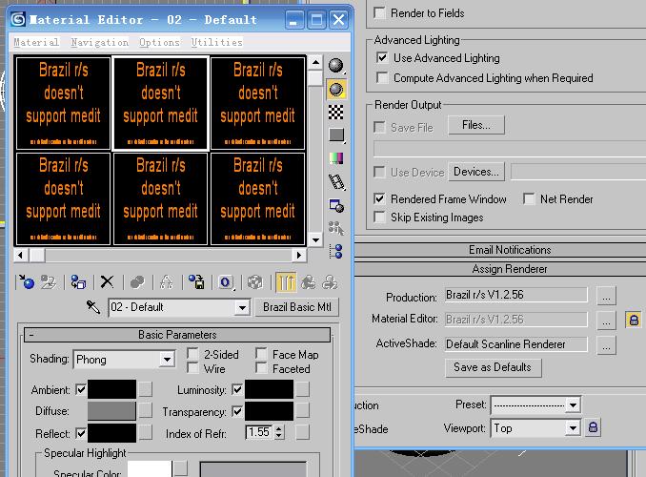
Task: Uncheck Rendered Frame Window
Action: pyautogui.click(x=379, y=198)
